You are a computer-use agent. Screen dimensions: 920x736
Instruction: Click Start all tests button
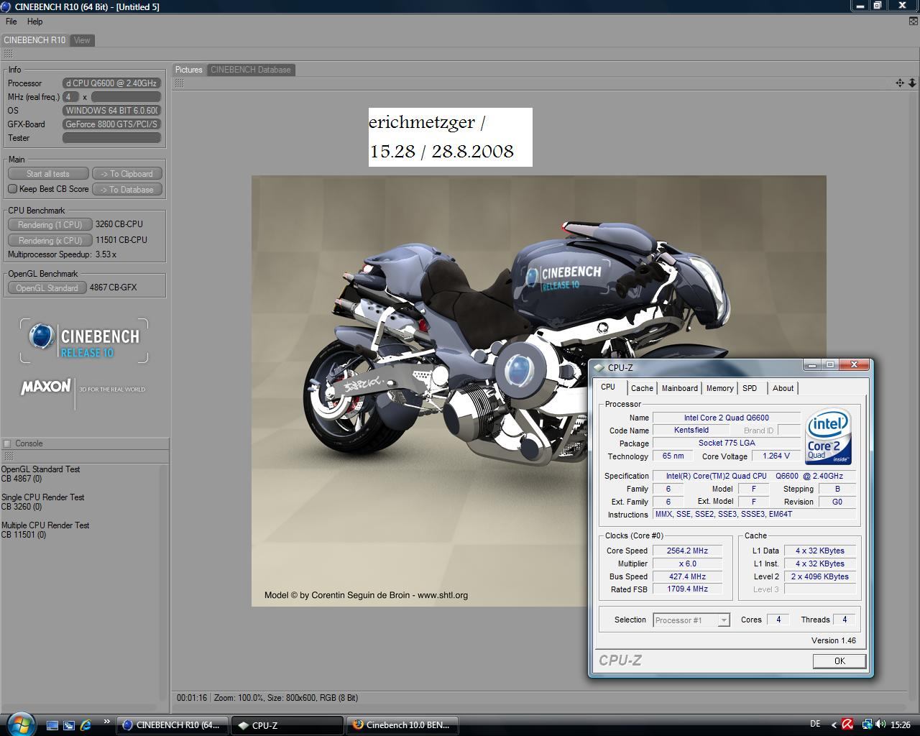pyautogui.click(x=48, y=174)
